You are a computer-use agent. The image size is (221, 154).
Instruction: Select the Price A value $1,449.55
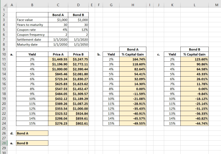click(x=58, y=59)
